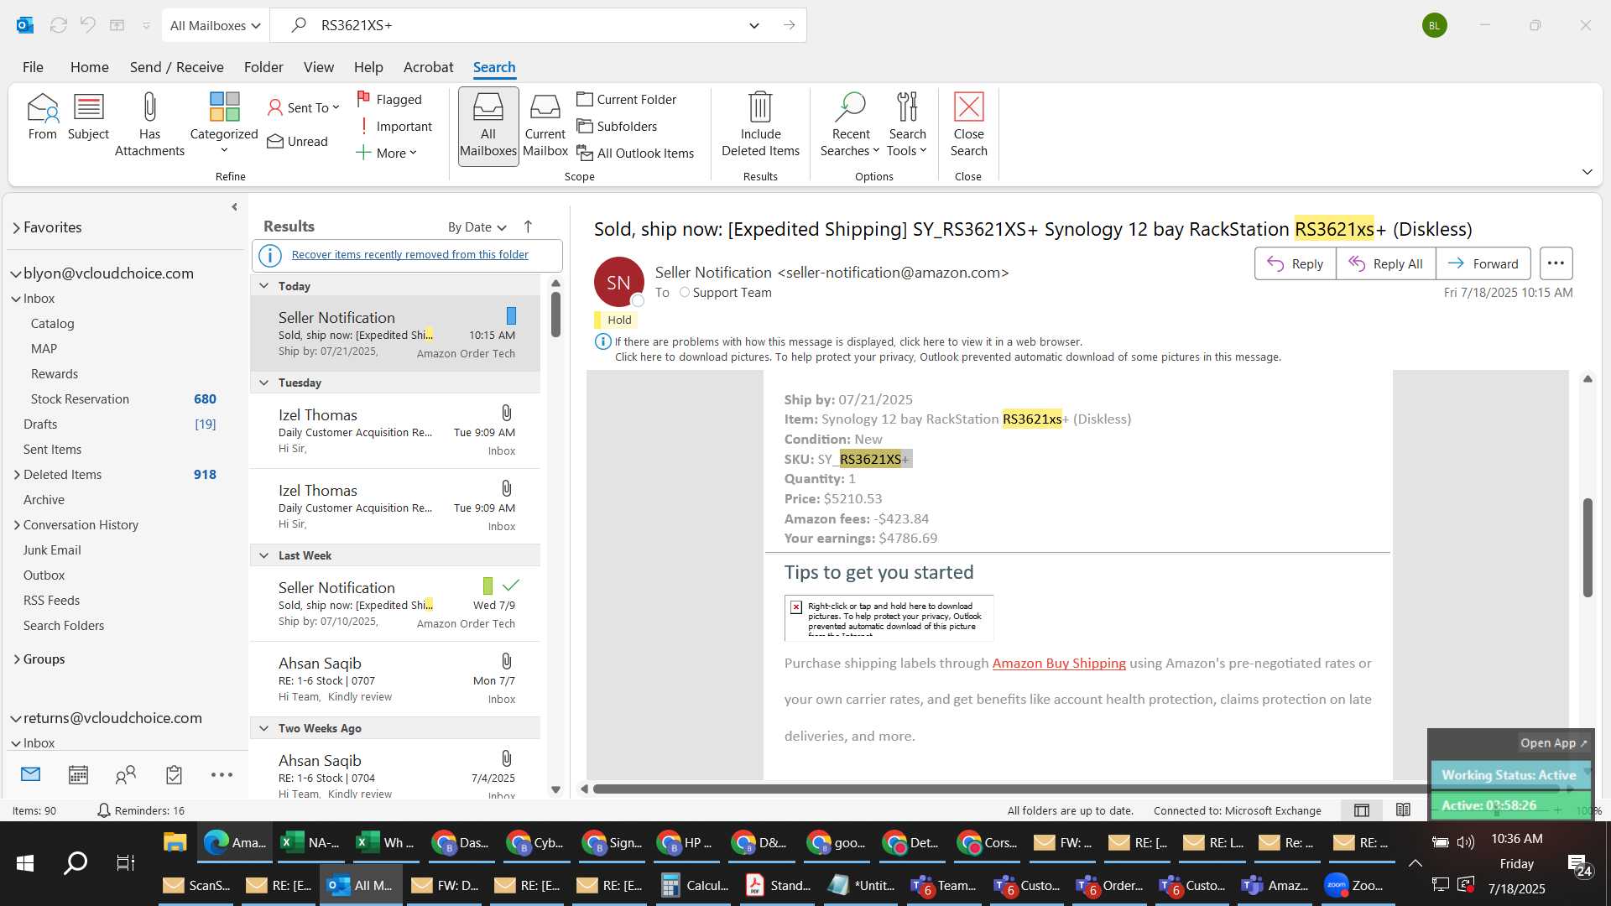The height and width of the screenshot is (906, 1611).
Task: Click the info icon beside Recover items
Action: click(x=270, y=255)
